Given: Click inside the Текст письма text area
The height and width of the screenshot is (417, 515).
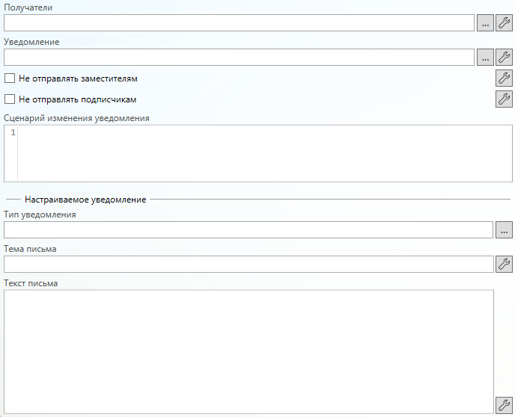Looking at the screenshot, I should pos(248,351).
